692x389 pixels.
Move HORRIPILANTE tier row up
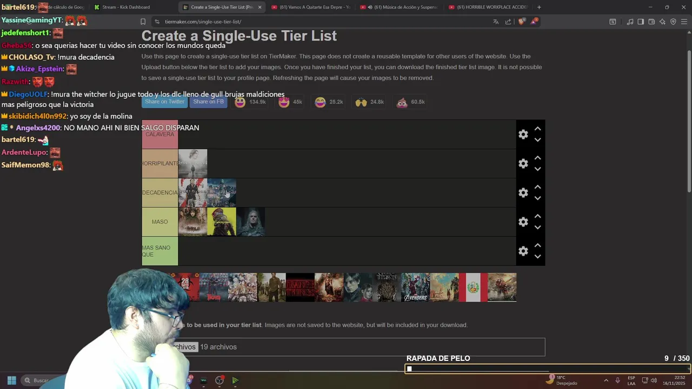coord(537,158)
